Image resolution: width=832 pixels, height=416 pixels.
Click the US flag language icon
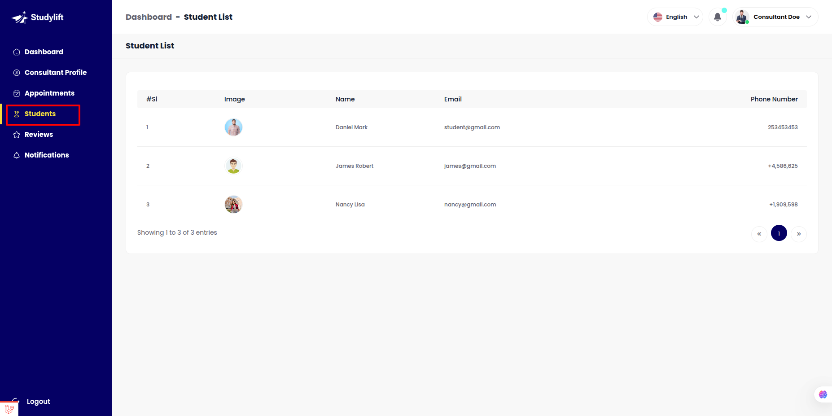click(658, 17)
